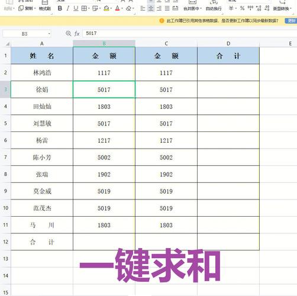Open the font color dropdown arrow
297x296 pixels.
click(x=122, y=8)
